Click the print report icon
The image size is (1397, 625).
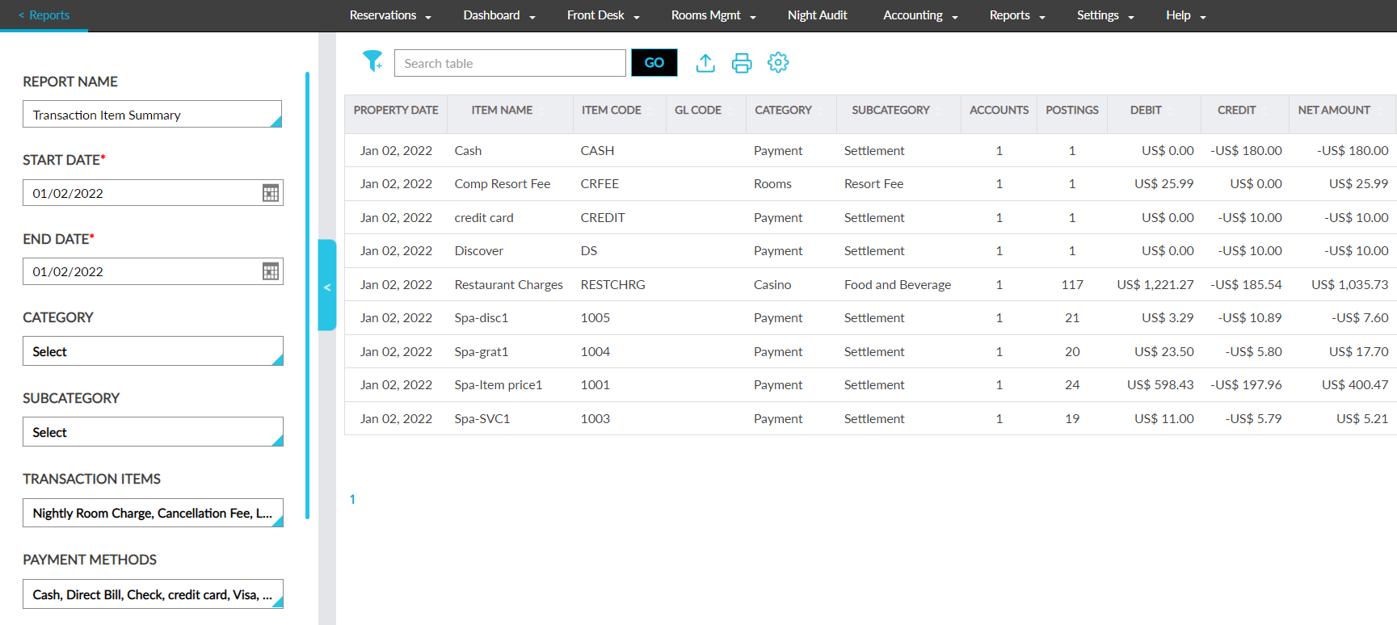pos(742,63)
